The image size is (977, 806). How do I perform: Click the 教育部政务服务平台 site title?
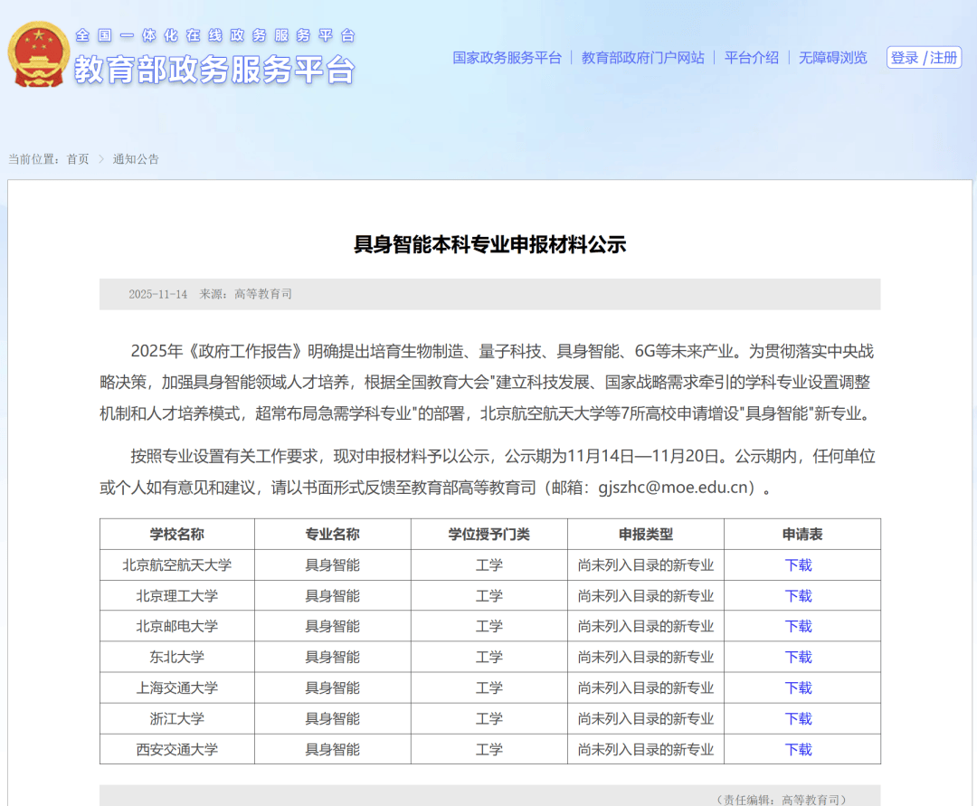213,70
